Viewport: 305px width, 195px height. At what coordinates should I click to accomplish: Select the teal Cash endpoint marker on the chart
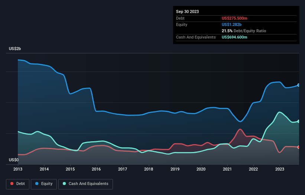point(299,121)
